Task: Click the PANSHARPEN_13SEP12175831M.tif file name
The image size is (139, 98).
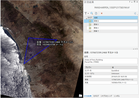Action: (x=112, y=8)
